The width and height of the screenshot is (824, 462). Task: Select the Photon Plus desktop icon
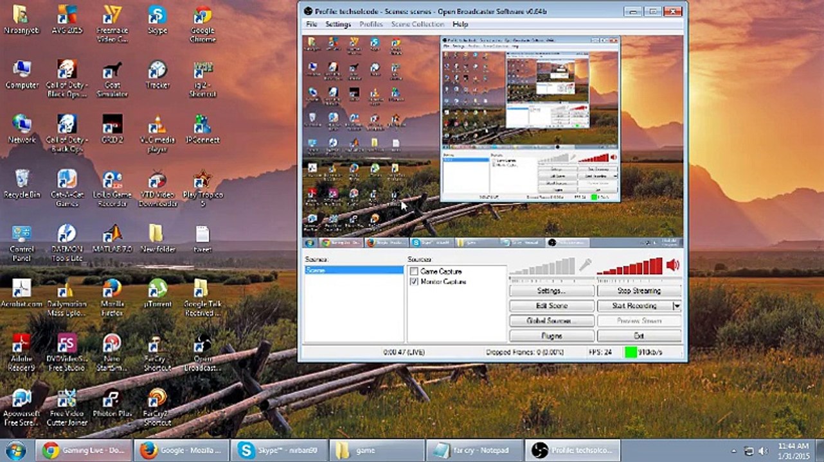point(112,404)
